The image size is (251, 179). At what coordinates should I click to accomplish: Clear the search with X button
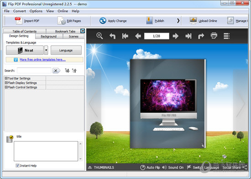click(56, 71)
